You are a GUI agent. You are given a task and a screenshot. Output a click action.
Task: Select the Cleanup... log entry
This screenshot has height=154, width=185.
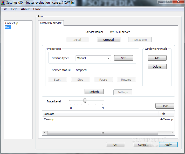[x=51, y=119]
